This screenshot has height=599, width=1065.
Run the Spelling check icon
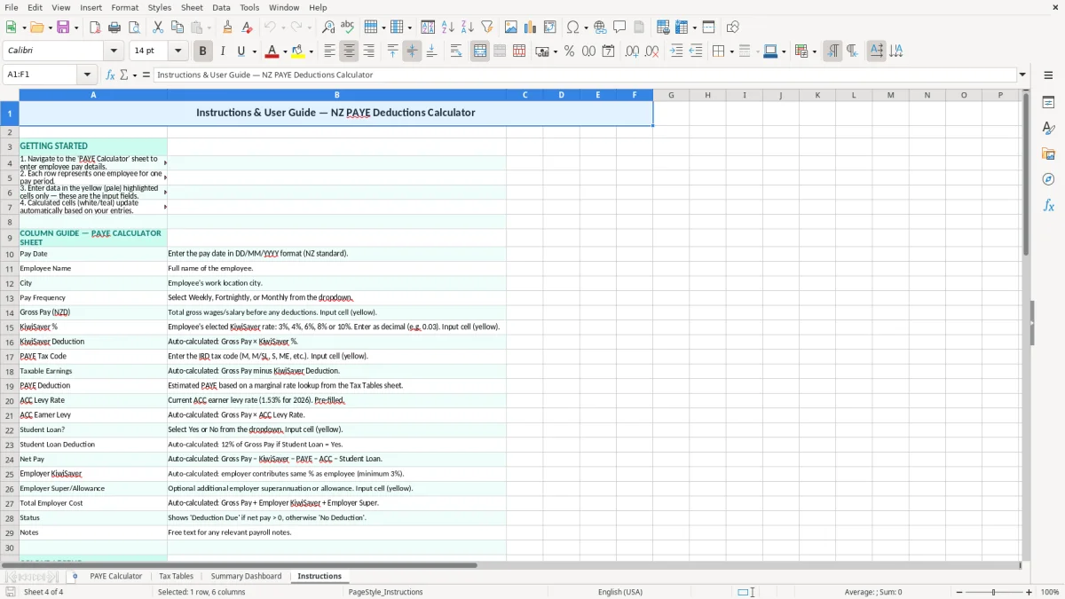coord(347,28)
